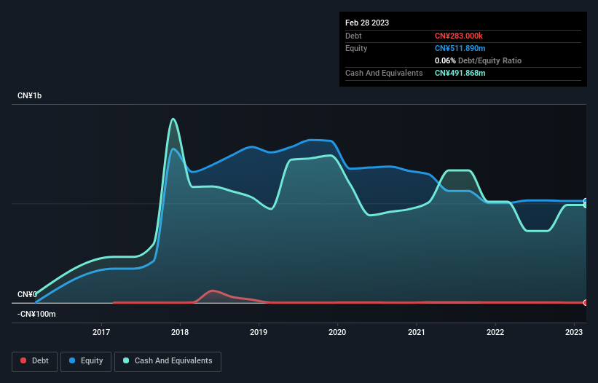This screenshot has height=383, width=598.
Task: Click the 2021 x-axis label
Action: pyautogui.click(x=417, y=332)
